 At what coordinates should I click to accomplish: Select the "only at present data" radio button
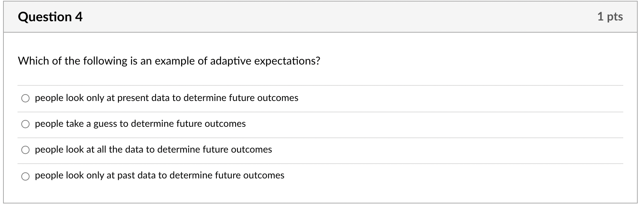coord(25,99)
